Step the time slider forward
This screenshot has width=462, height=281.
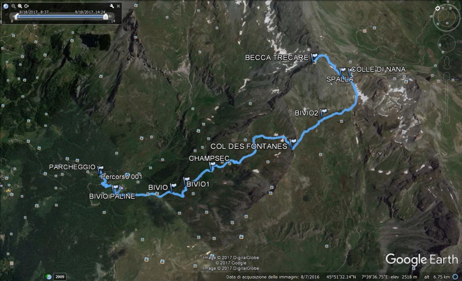[x=111, y=17]
